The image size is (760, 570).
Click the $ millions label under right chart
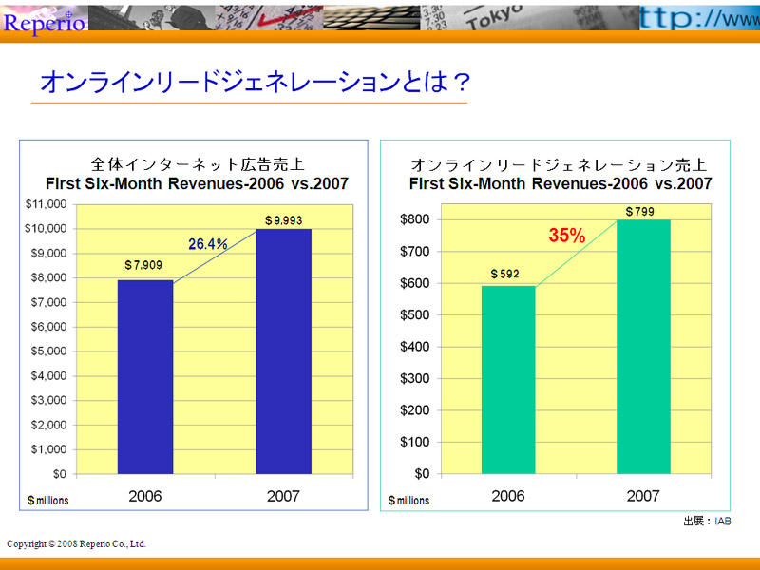[x=408, y=500]
